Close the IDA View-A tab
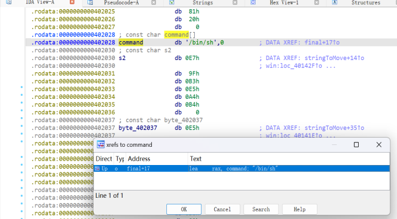 click(72, 2)
